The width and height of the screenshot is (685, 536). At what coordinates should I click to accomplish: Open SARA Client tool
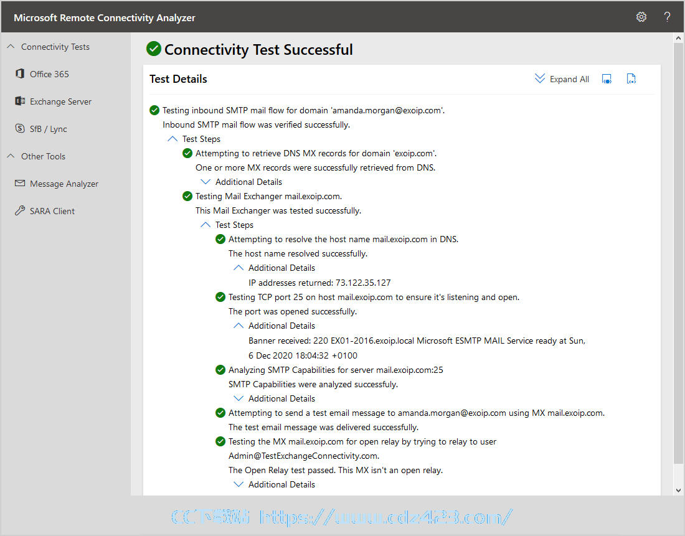pos(52,212)
